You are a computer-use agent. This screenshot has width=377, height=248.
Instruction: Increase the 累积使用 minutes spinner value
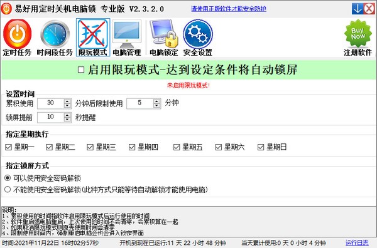[x=68, y=101]
